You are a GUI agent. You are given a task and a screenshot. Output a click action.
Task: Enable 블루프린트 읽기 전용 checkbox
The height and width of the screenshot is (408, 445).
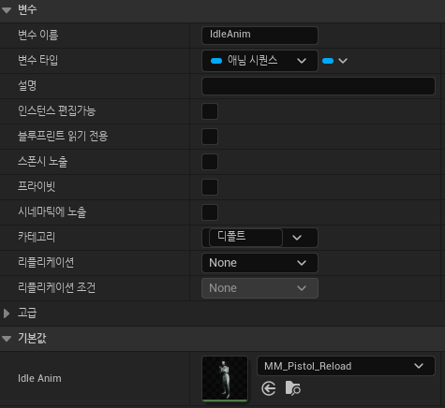pyautogui.click(x=210, y=137)
